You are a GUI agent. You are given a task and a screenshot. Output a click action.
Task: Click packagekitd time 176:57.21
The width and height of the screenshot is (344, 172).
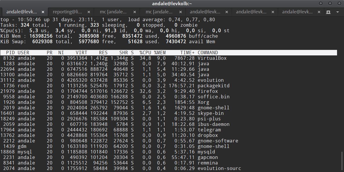pyautogui.click(x=182, y=86)
